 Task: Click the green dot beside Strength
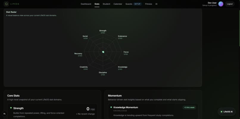pos(11,108)
